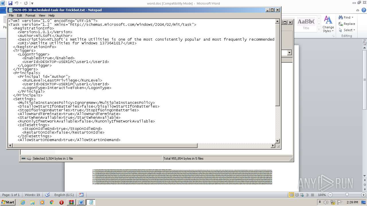Click 2:39 PM clock in tray
Screen dimensions: 367x206
(352, 202)
